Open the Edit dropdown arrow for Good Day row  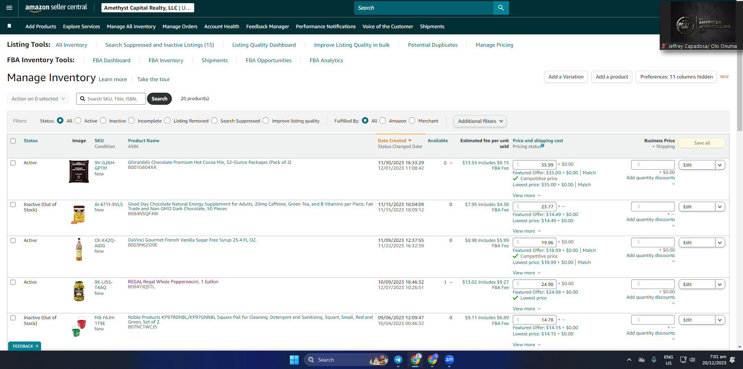[x=720, y=207]
